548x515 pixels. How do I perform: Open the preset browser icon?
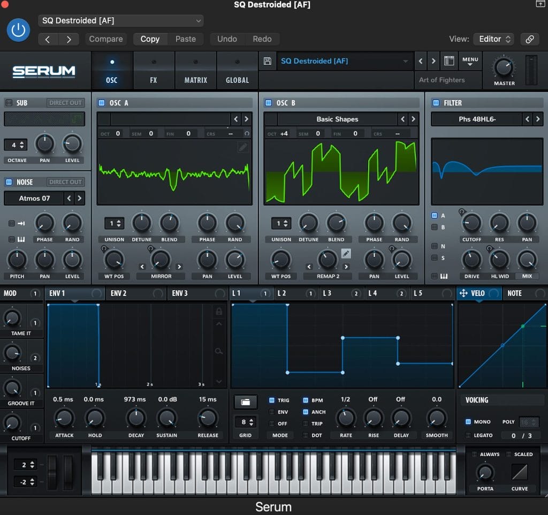click(x=449, y=61)
